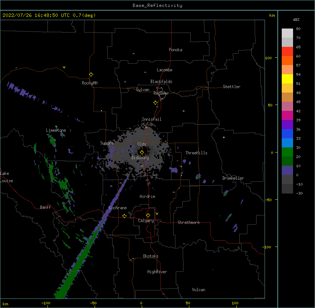Click the Sylvan city label
This screenshot has width=315, height=308.
coord(143,90)
